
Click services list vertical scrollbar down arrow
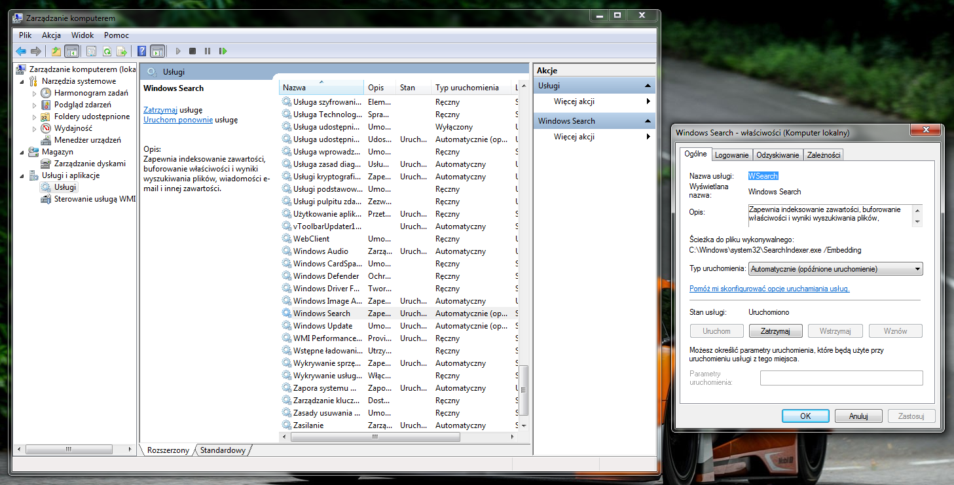523,425
